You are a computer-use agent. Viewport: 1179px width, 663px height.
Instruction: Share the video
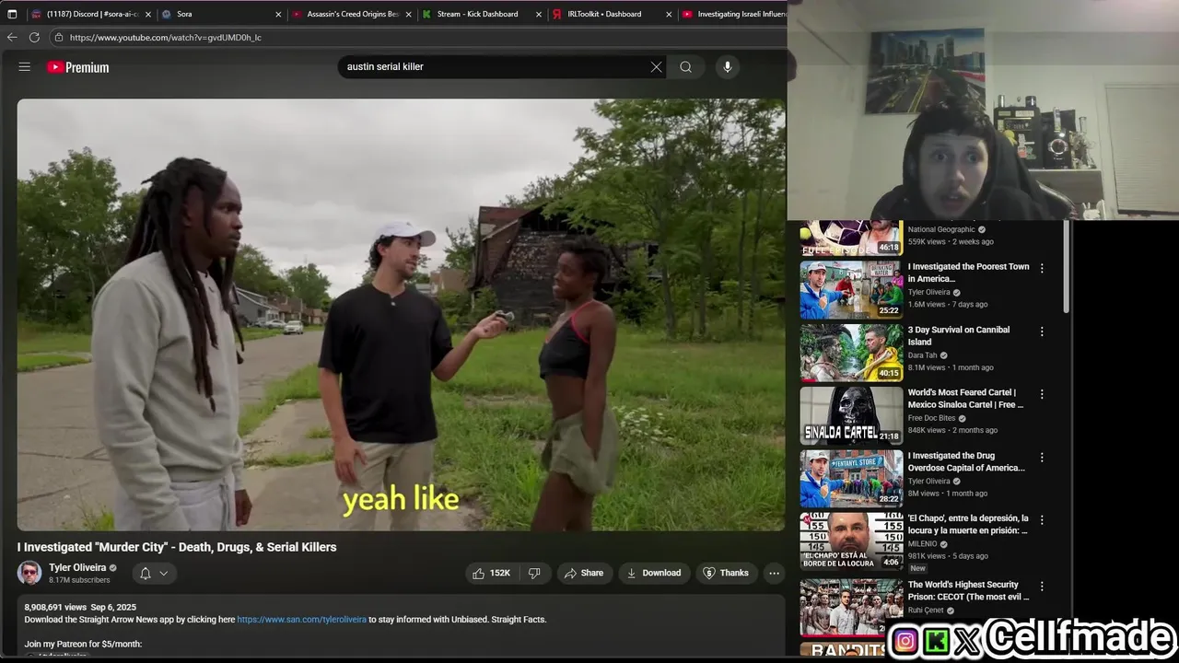pos(584,573)
